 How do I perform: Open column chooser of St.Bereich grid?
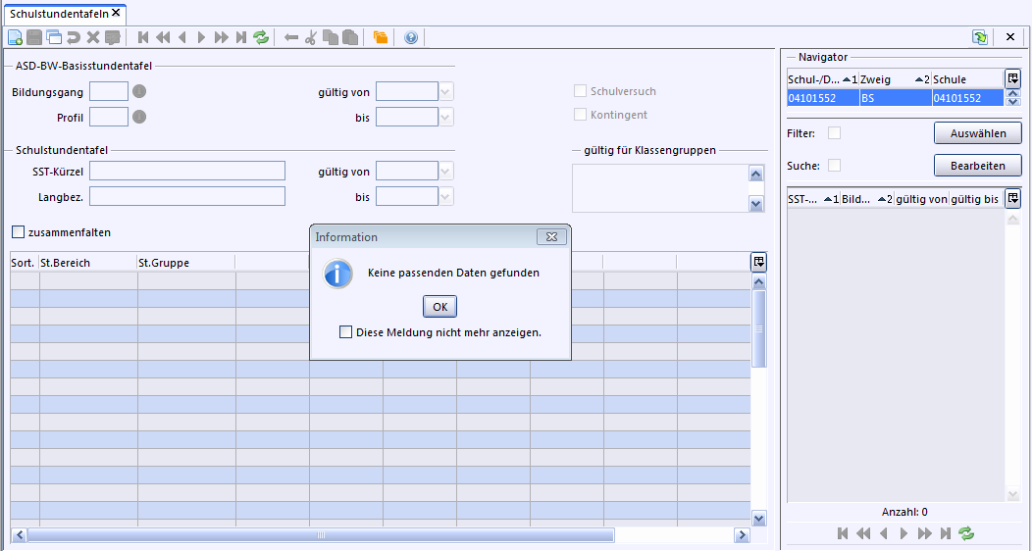[758, 262]
